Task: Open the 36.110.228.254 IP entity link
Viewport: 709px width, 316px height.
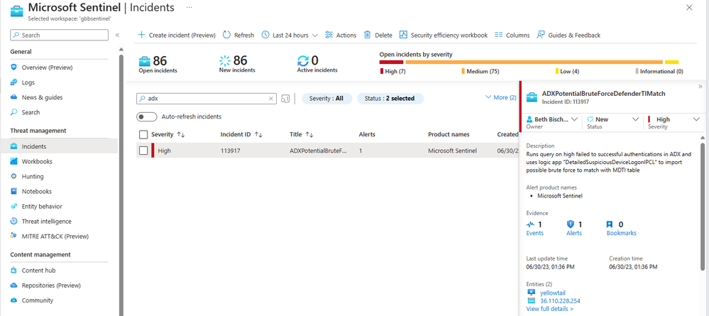Action: click(560, 300)
